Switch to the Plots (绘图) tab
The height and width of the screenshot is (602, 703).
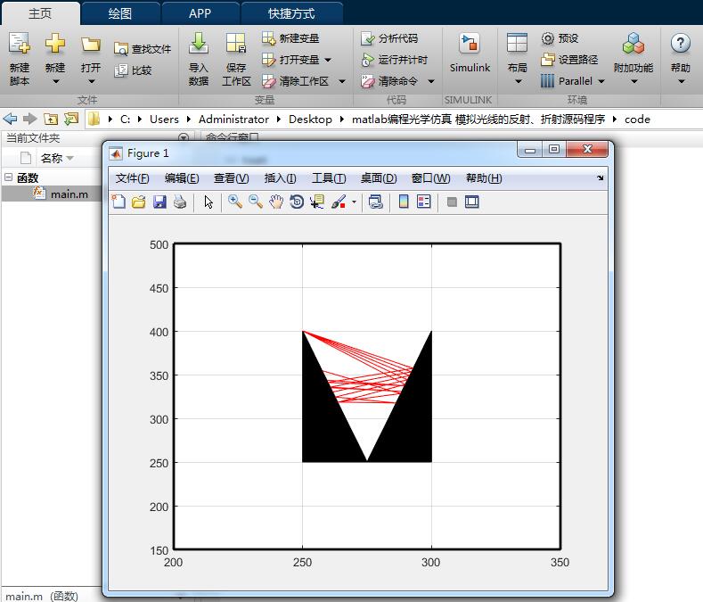pyautogui.click(x=119, y=13)
